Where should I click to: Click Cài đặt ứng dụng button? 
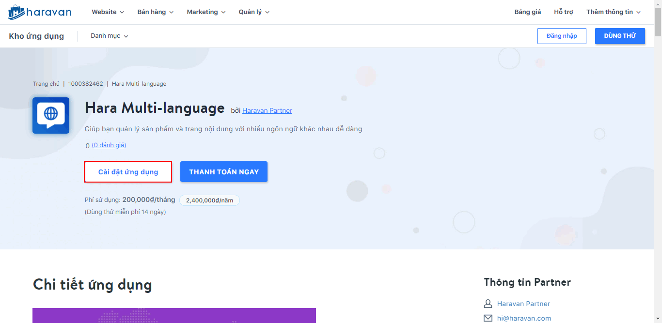[x=128, y=172]
